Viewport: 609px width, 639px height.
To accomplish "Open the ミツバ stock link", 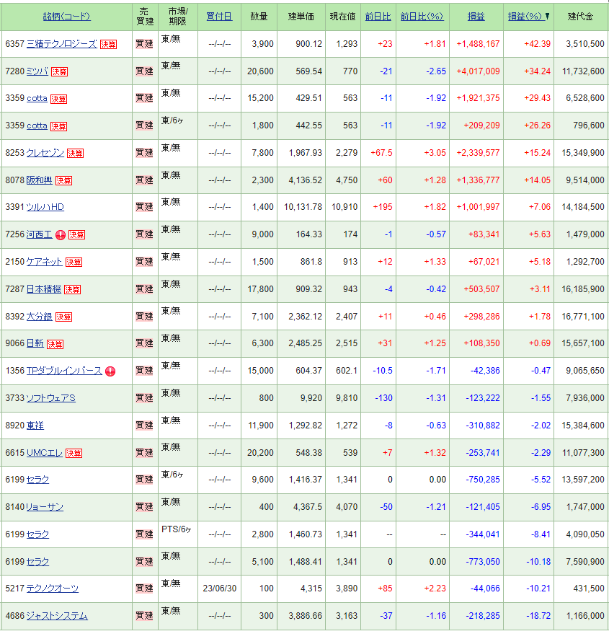I will (x=37, y=71).
